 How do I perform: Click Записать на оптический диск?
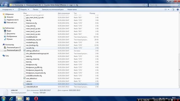(53, 10)
